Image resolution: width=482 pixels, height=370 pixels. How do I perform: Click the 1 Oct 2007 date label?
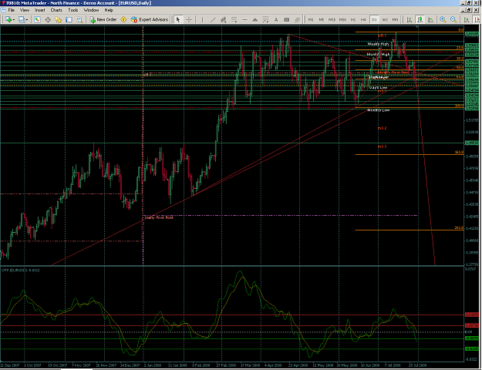(x=32, y=365)
